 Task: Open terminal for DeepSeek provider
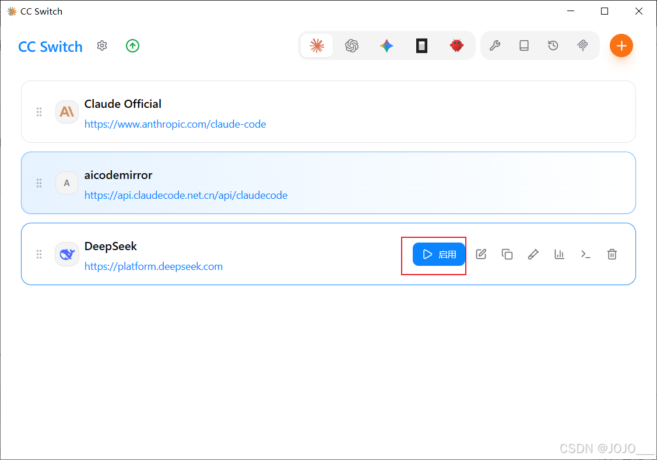pyautogui.click(x=585, y=254)
